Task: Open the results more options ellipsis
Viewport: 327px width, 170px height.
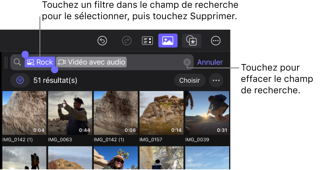Action: pyautogui.click(x=216, y=81)
